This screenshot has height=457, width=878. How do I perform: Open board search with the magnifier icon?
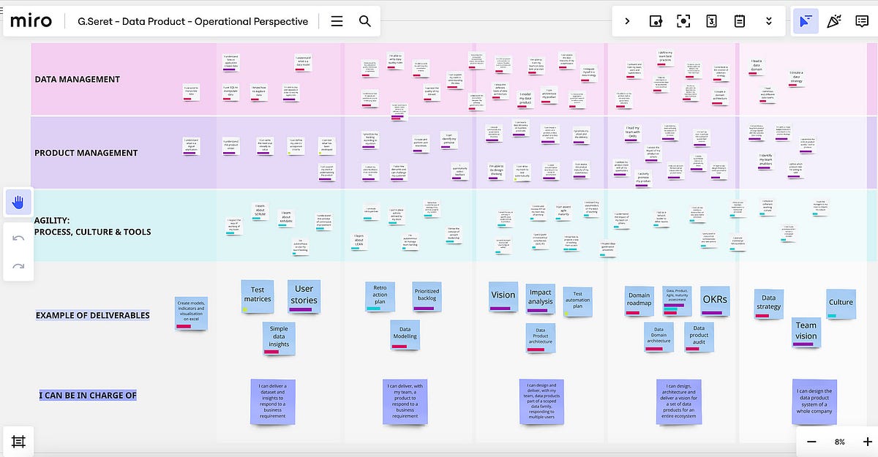coord(364,21)
